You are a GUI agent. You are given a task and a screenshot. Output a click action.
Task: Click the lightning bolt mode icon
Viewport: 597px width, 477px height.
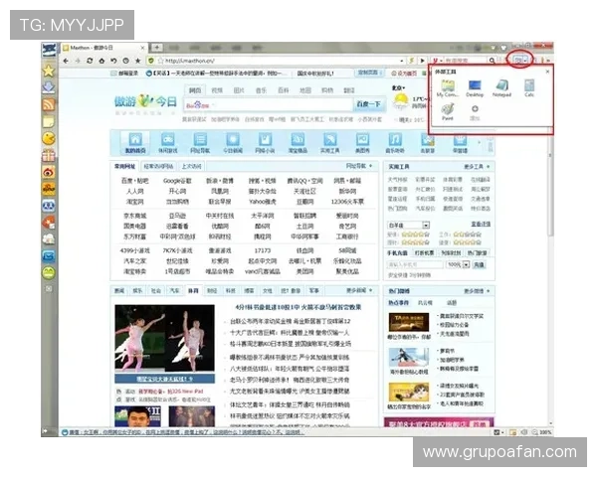[x=412, y=61]
